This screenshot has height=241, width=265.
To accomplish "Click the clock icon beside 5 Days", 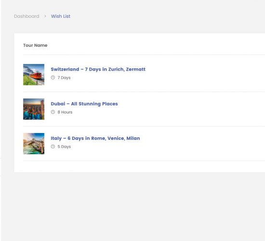I will 53,147.
